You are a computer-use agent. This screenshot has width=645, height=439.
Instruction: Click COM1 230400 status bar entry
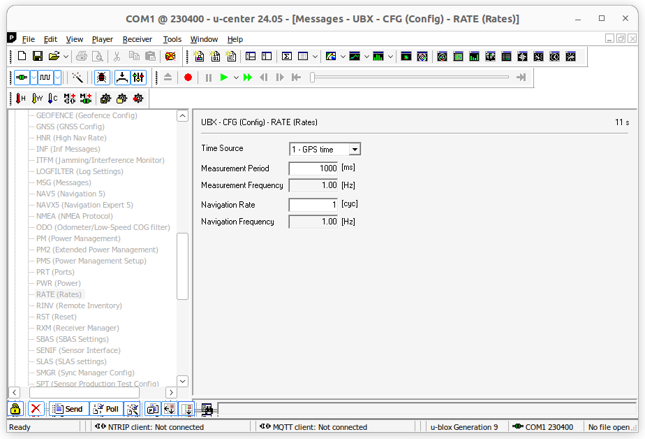click(x=544, y=427)
